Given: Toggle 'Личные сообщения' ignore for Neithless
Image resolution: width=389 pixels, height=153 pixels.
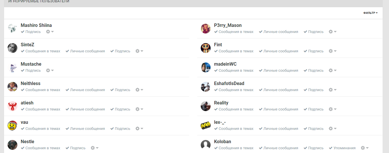Looking at the screenshot, I should tap(85, 90).
